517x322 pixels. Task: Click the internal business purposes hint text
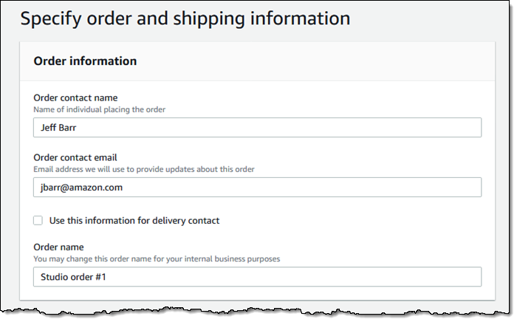click(157, 258)
